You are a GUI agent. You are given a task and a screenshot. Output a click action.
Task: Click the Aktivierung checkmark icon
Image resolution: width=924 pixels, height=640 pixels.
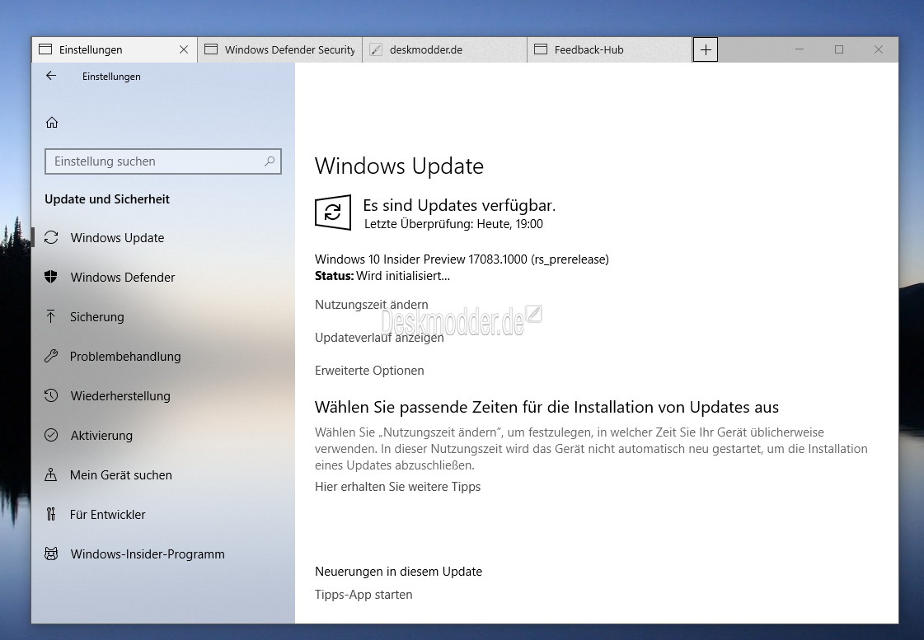pyautogui.click(x=51, y=435)
